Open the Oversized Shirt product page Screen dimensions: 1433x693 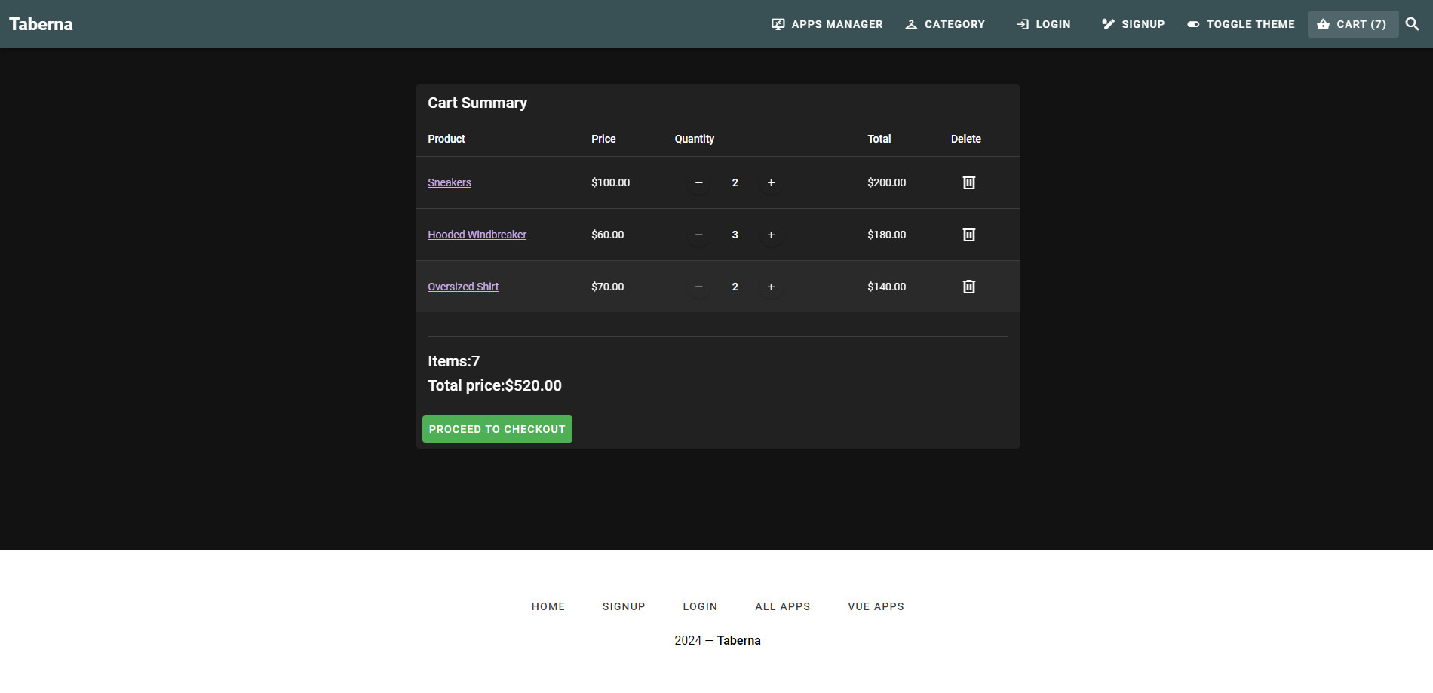463,287
